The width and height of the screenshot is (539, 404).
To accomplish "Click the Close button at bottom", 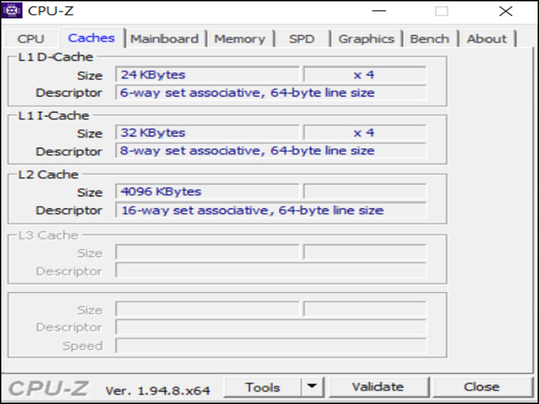I will click(482, 386).
